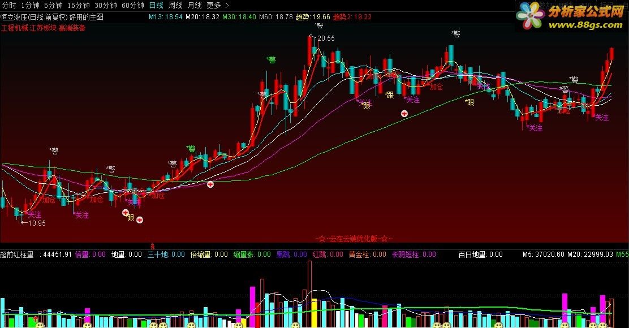The width and height of the screenshot is (629, 328).
Task: Select the M20: 18.32 moving average label
Action: (x=202, y=17)
